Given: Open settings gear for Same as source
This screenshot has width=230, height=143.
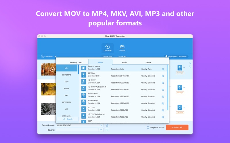Looking at the screenshot, I should click(x=163, y=69).
